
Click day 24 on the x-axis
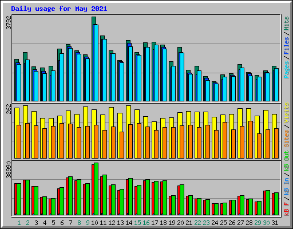pos(215,223)
